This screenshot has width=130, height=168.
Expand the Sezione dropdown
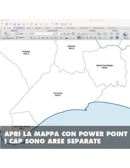pyautogui.click(x=26, y=37)
